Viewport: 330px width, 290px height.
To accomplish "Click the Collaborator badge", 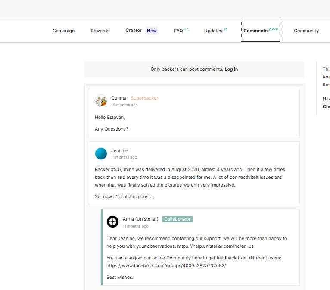I will pyautogui.click(x=177, y=219).
